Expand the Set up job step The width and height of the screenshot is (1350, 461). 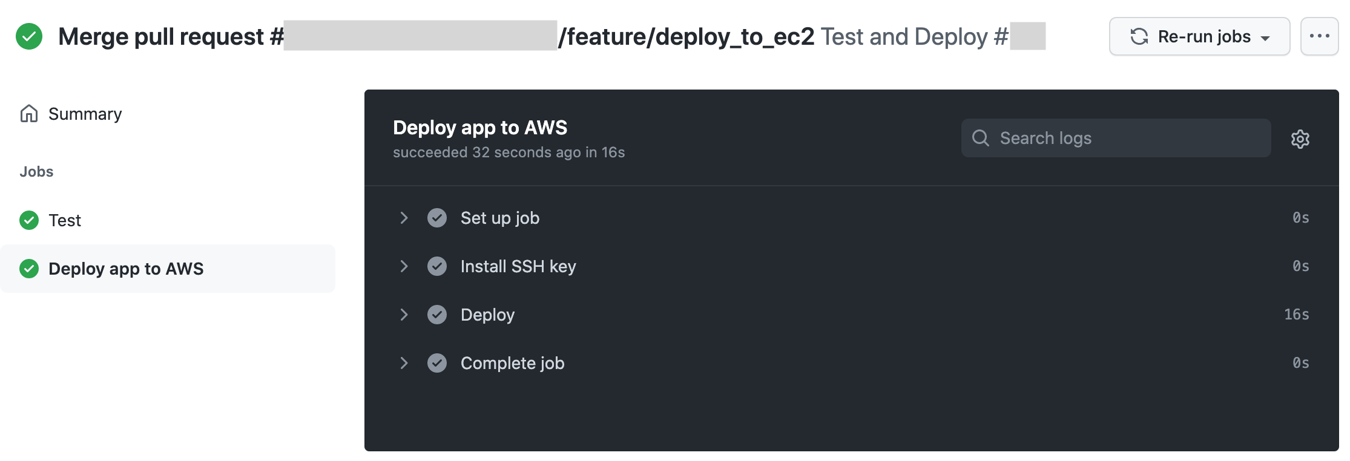point(404,218)
